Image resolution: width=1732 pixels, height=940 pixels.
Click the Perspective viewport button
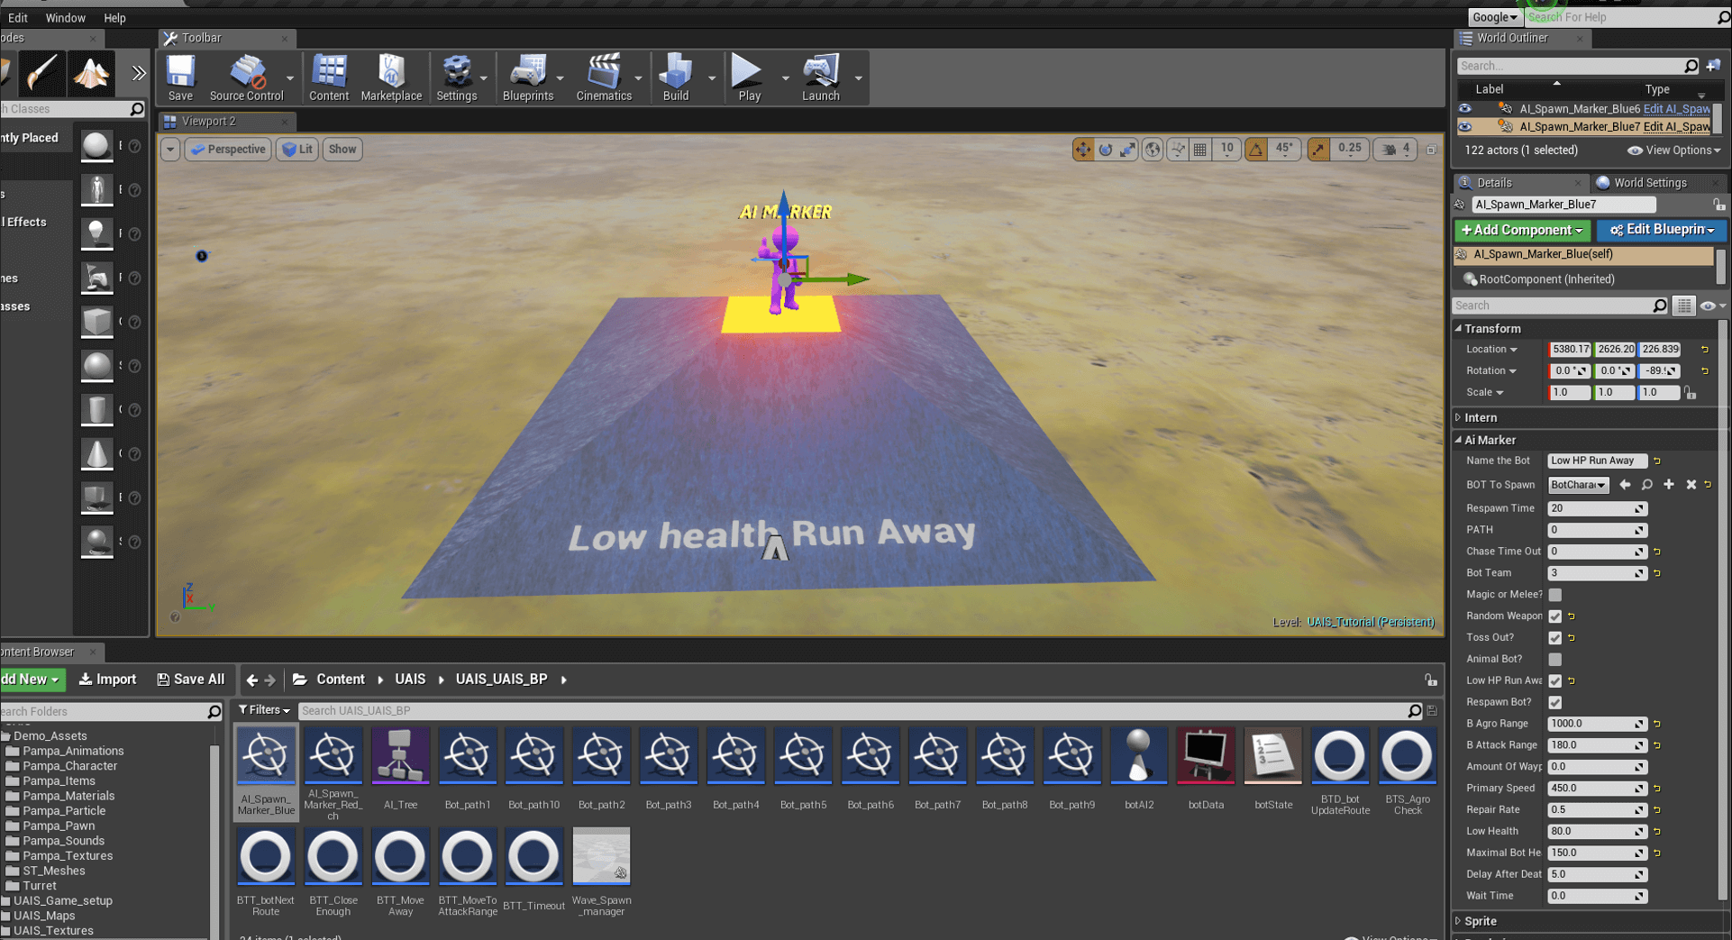point(227,150)
